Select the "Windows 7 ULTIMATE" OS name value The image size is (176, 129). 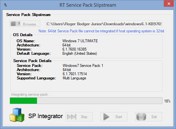(x=80, y=41)
